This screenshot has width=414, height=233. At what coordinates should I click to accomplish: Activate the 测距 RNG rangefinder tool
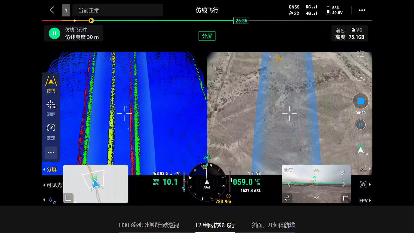(x=51, y=108)
